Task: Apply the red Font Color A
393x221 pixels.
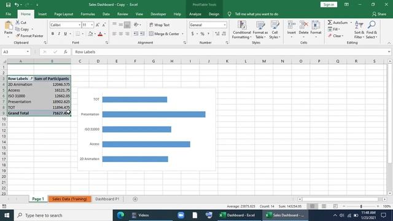Action: click(x=100, y=34)
